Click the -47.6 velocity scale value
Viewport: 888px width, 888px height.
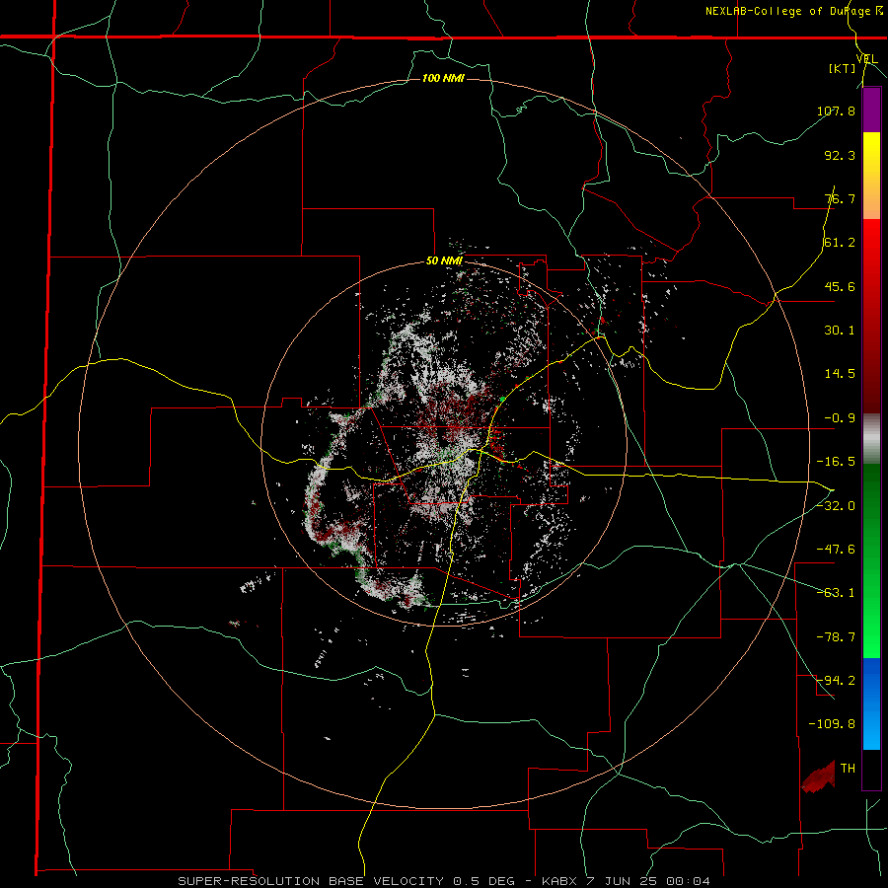pos(836,550)
